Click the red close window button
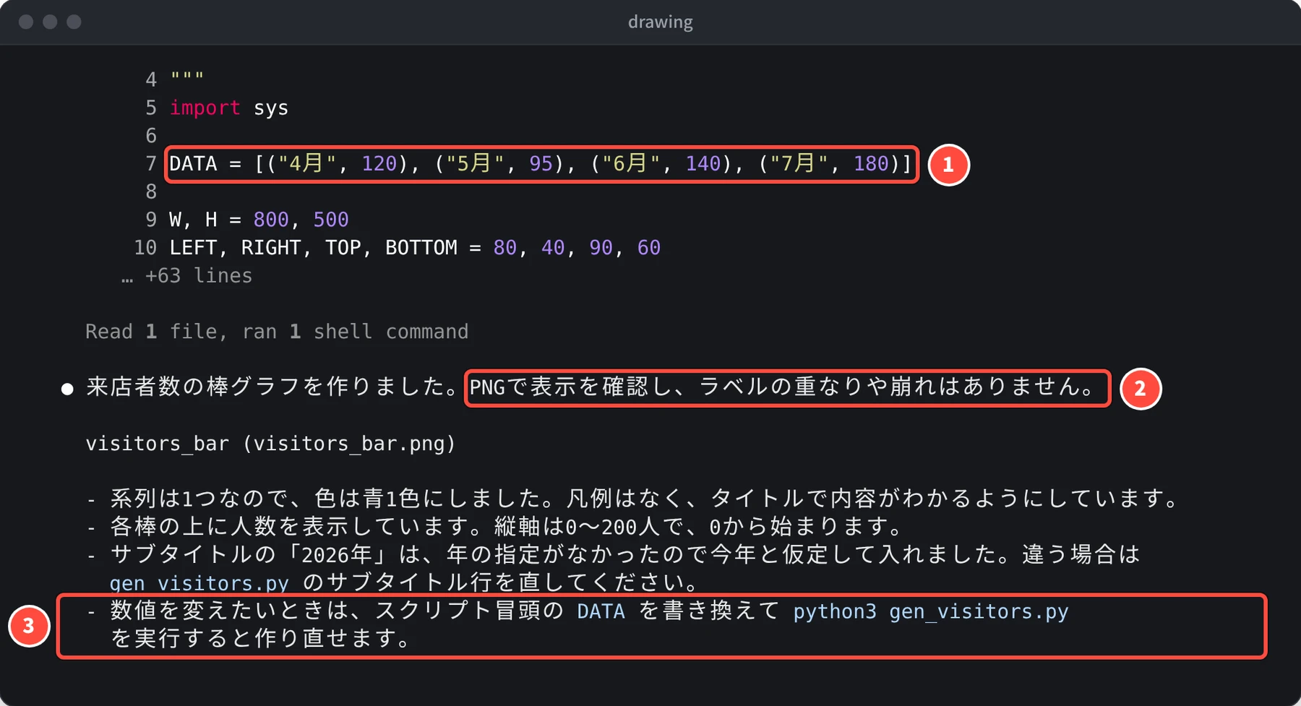 [26, 22]
